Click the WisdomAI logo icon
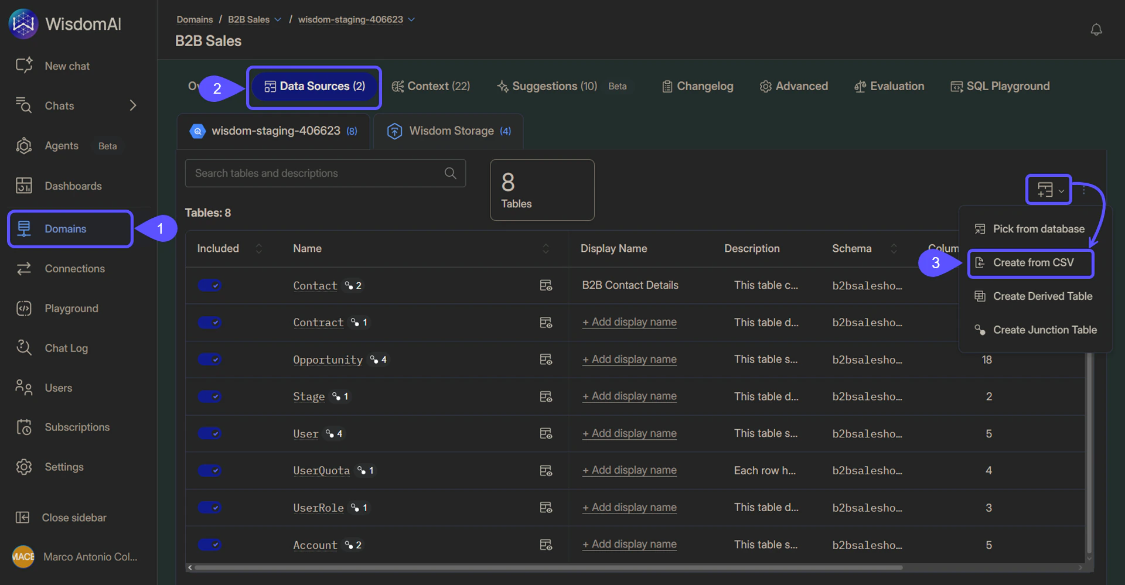Viewport: 1125px width, 585px height. [x=23, y=23]
